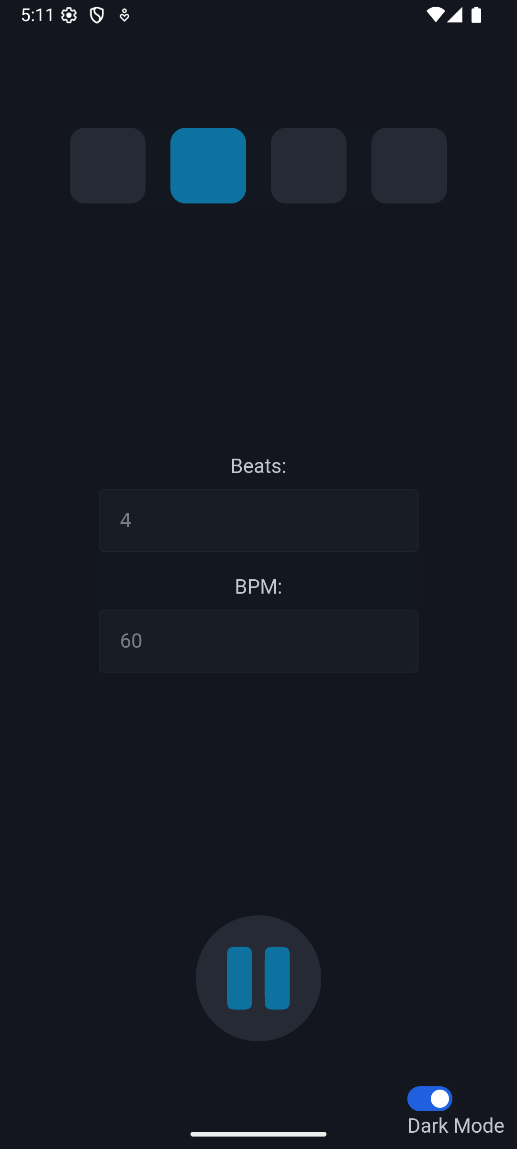Click the Beats: label
Viewport: 517px width, 1149px height.
click(x=258, y=466)
